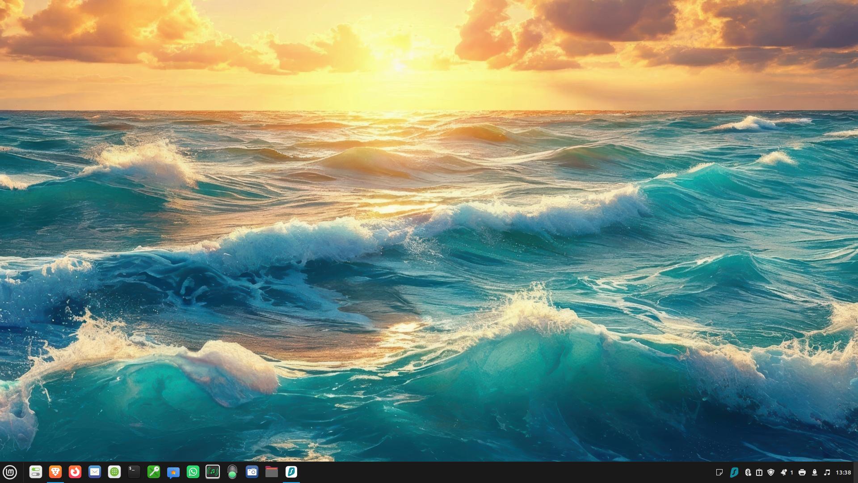This screenshot has width=858, height=483.
Task: Open the Linux Mint start menu
Action: [10, 472]
